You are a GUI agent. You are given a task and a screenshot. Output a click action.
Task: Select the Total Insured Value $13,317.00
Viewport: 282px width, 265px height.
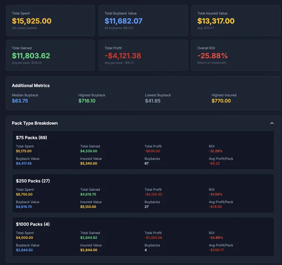click(216, 21)
